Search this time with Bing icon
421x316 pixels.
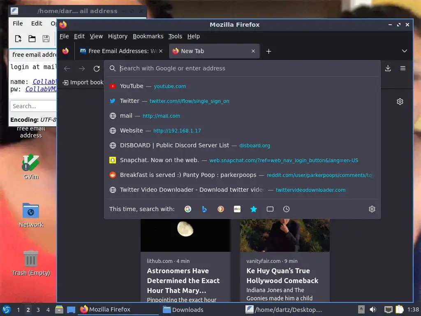click(204, 209)
